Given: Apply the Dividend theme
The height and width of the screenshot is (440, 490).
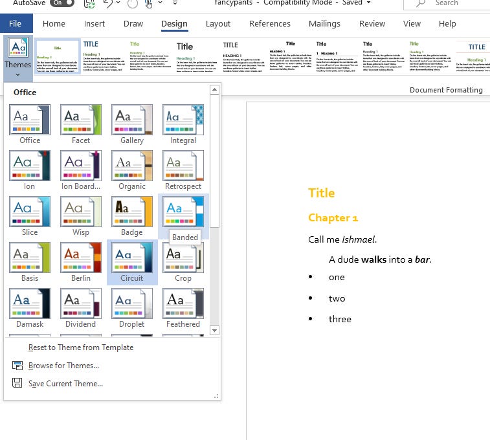Looking at the screenshot, I should (81, 303).
